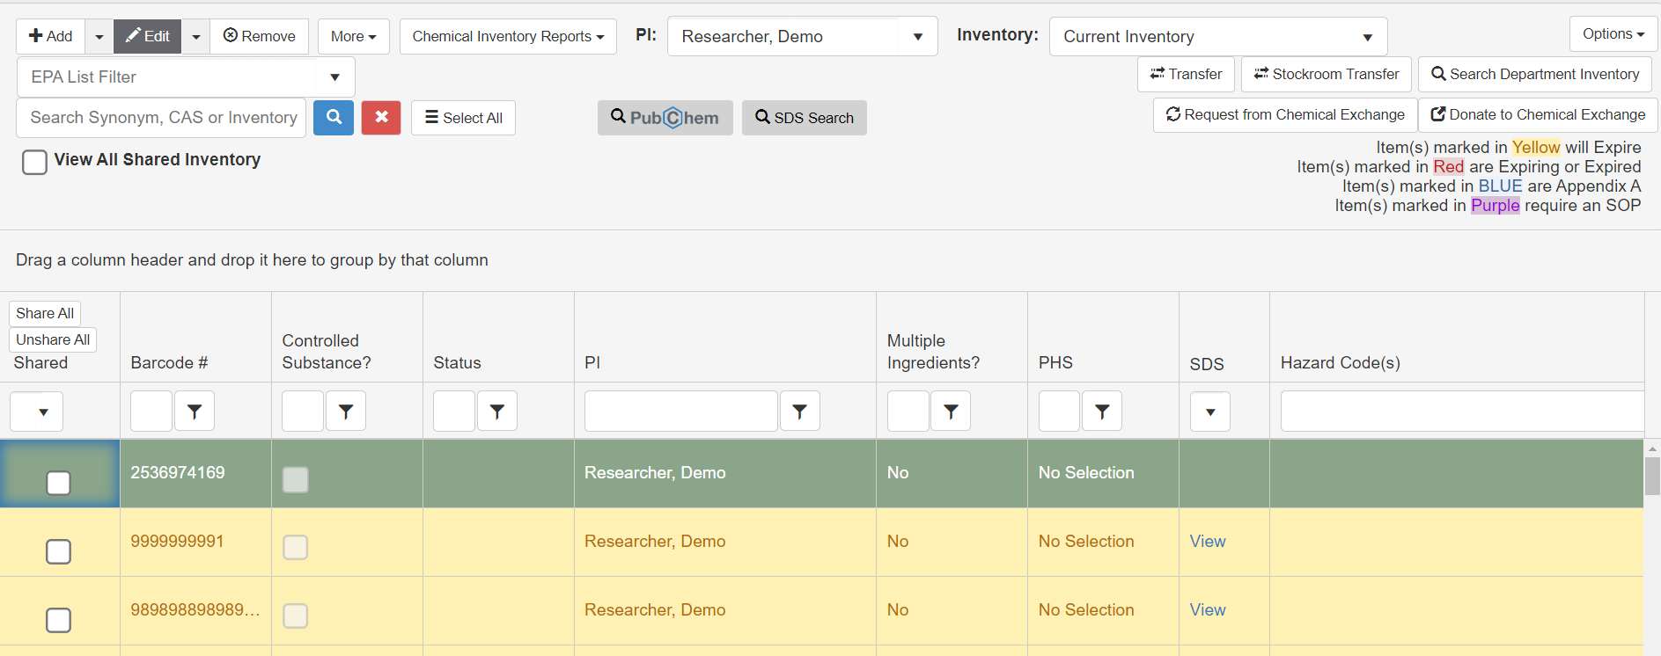Click the Status column filter icon
This screenshot has height=656, width=1661.
pos(497,412)
